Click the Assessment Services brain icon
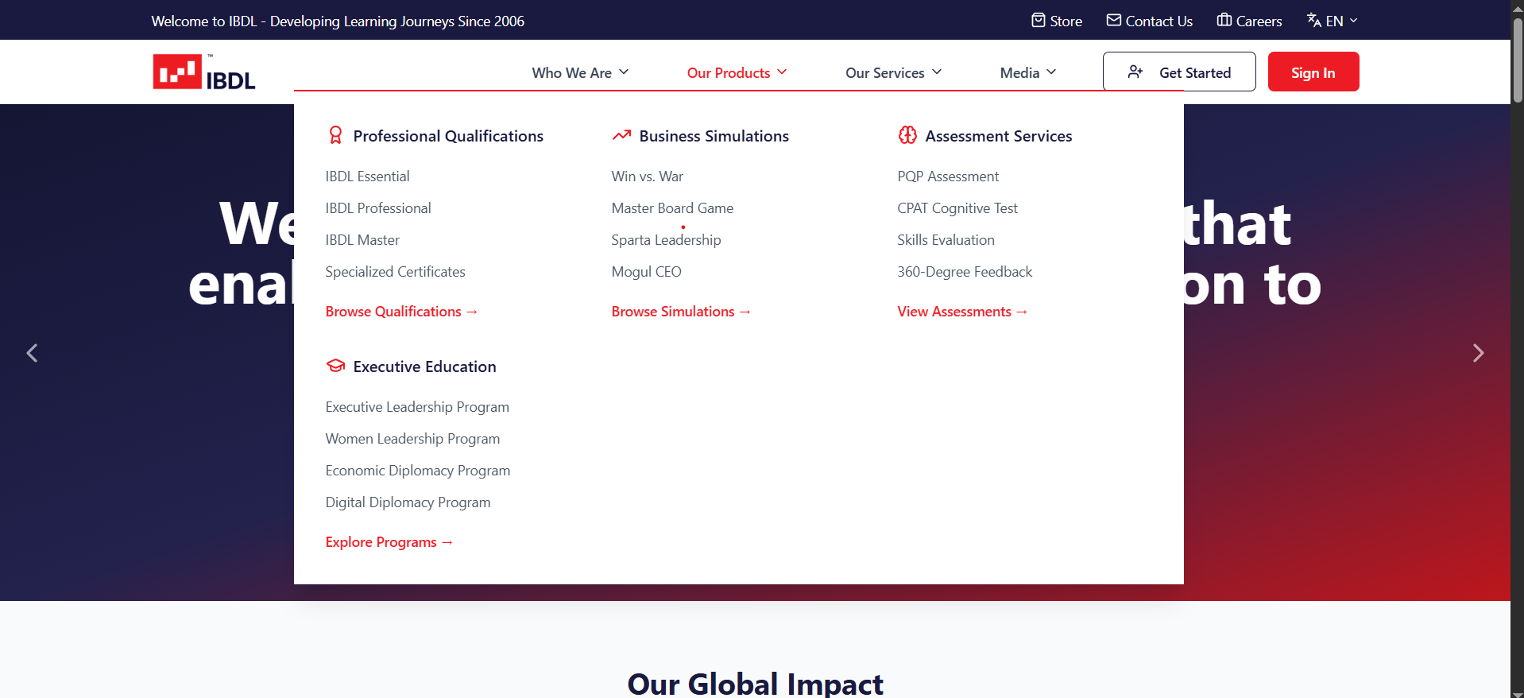1524x698 pixels. pyautogui.click(x=907, y=136)
